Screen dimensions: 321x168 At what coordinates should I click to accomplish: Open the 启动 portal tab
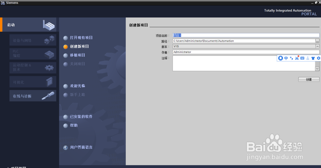(x=28, y=24)
